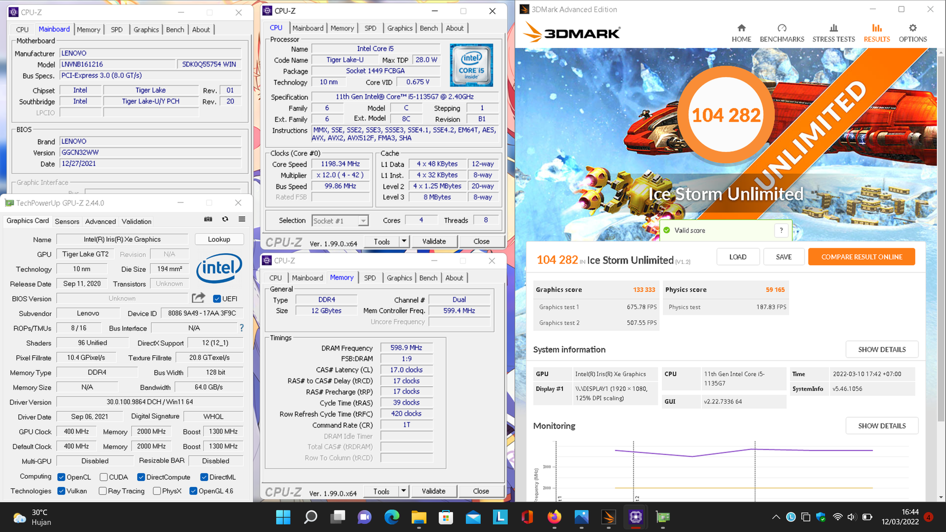Click Close in CPU-Z Memory window

point(481,491)
